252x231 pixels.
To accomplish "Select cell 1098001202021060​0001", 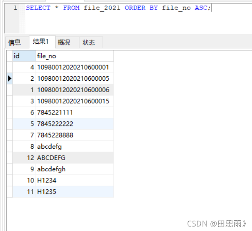I will click(75, 67).
